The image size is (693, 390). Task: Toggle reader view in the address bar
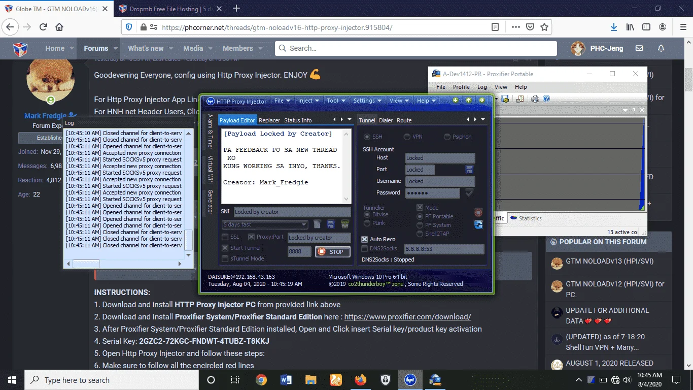495,27
